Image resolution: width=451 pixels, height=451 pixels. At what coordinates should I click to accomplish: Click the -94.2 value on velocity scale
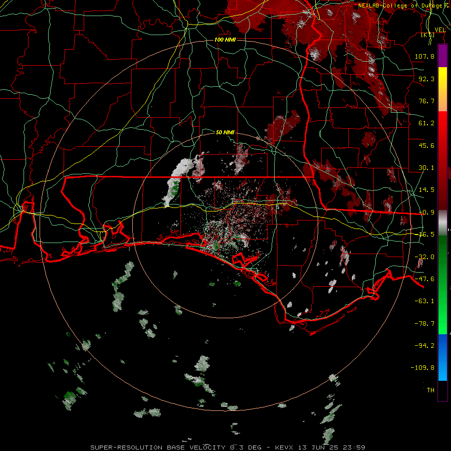[x=425, y=346]
